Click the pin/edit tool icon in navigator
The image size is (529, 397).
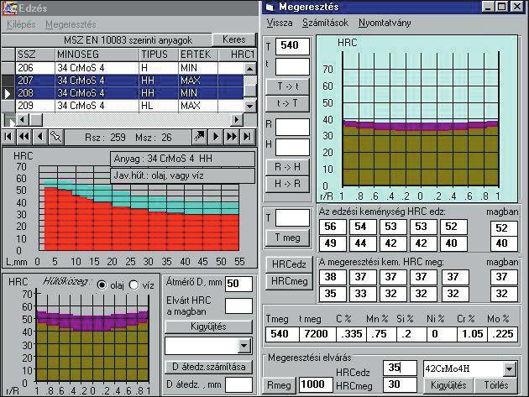[x=56, y=137]
